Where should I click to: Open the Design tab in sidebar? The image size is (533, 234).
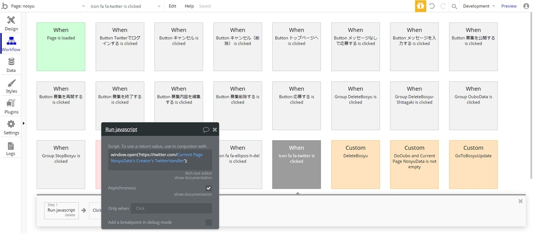tap(11, 23)
